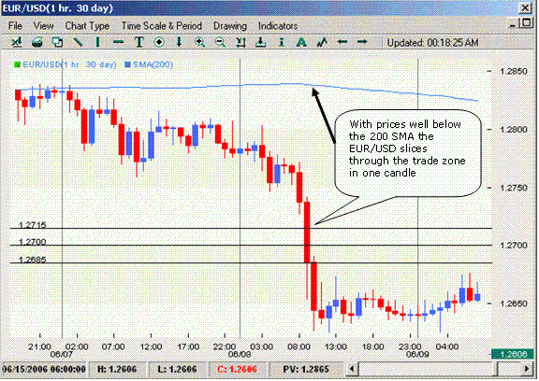
Task: Click the 1.2850 price axis label
Action: 514,71
